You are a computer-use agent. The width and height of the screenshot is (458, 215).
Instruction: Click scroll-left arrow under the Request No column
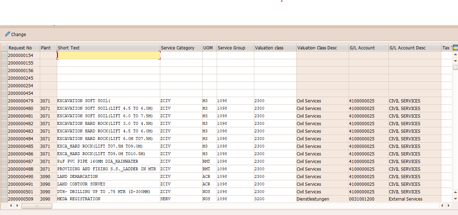[11, 206]
